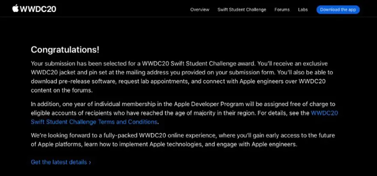This screenshot has width=377, height=176.
Task: Select Labs in the navigation bar
Action: pos(303,9)
